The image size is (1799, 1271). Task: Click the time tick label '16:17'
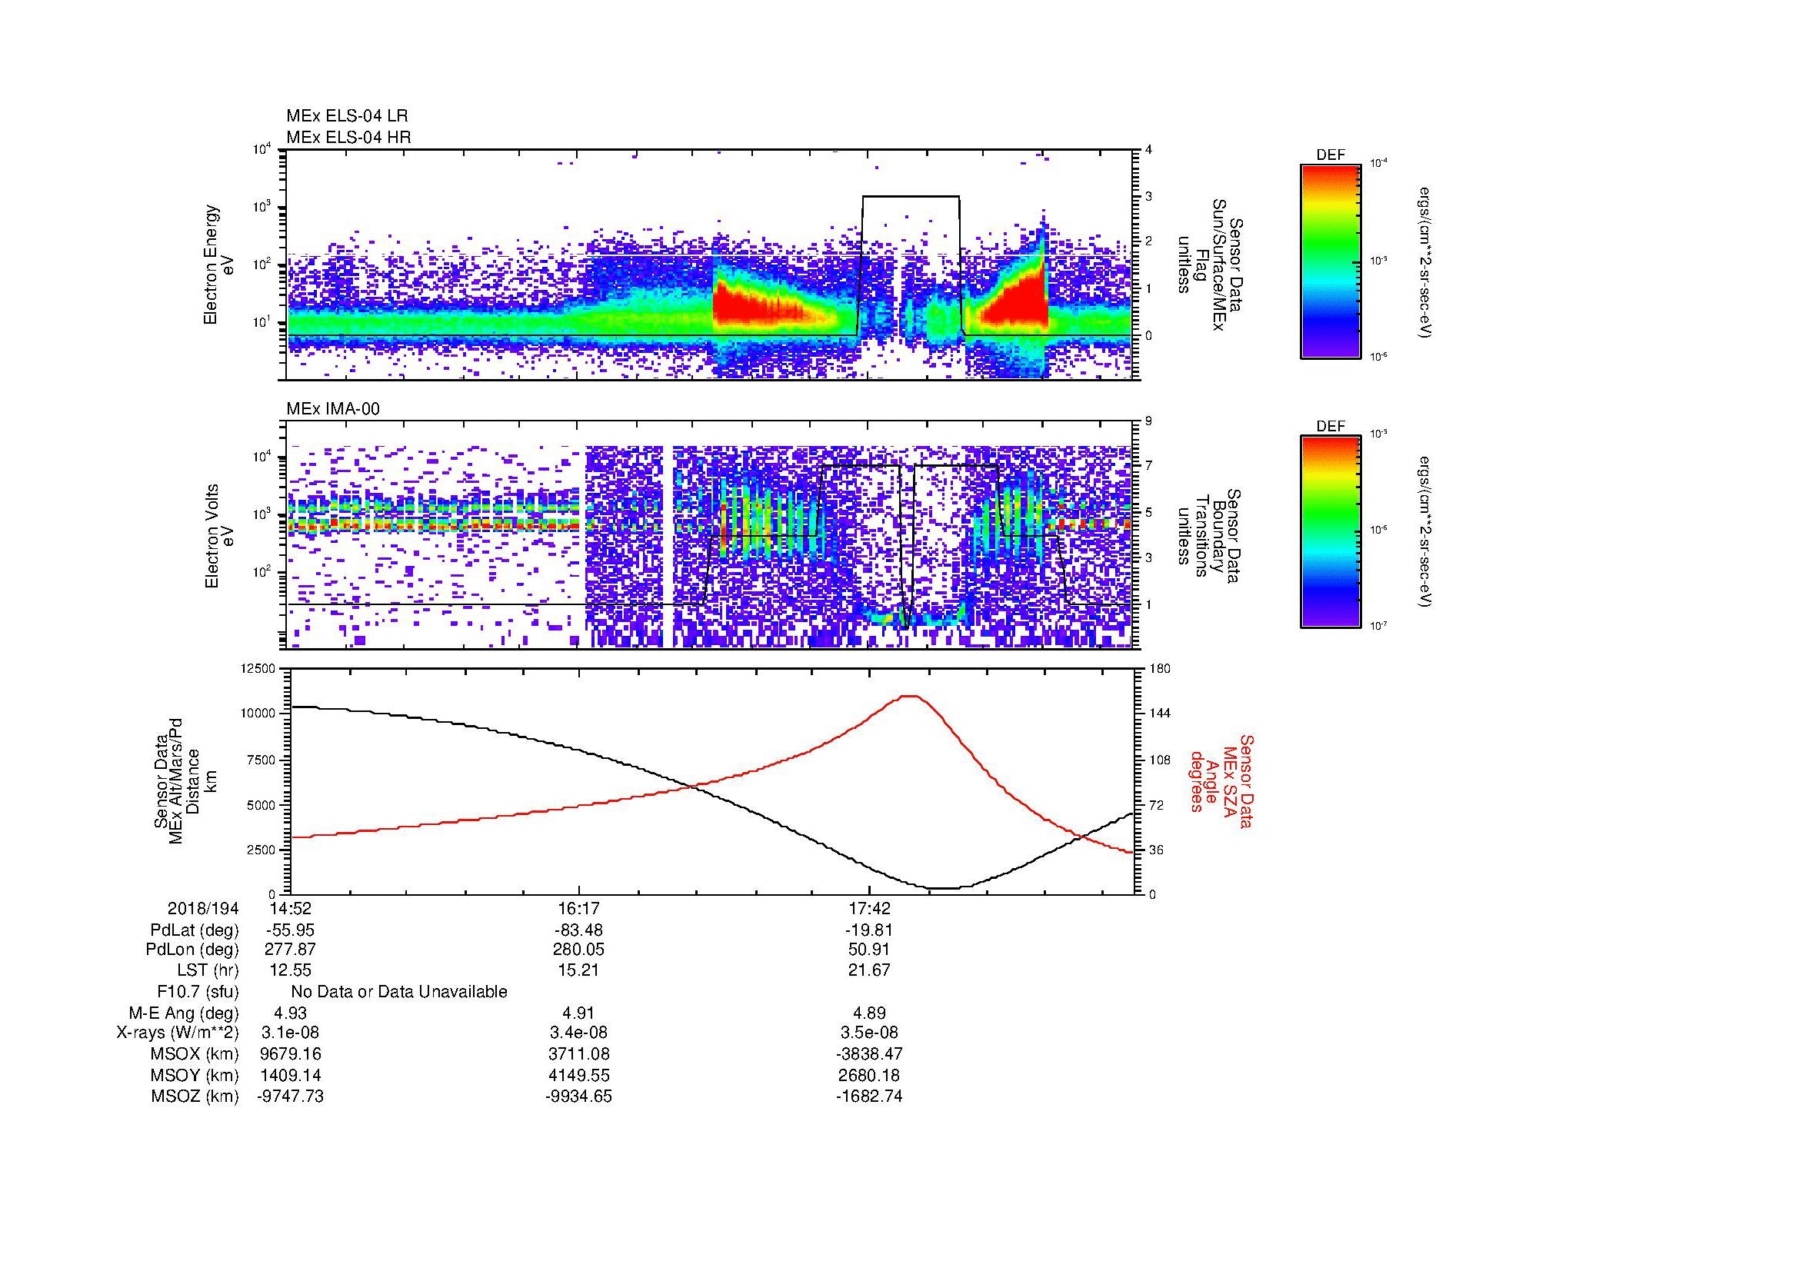click(578, 908)
